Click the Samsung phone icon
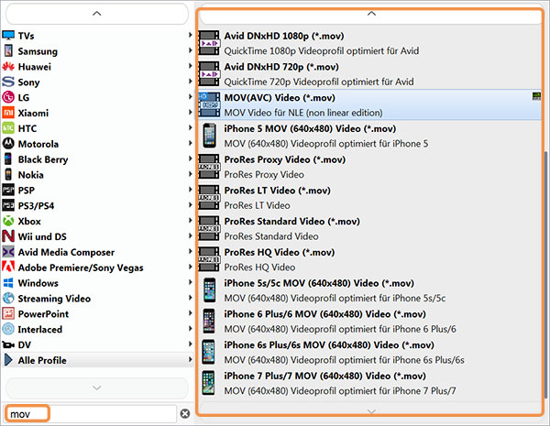This screenshot has height=426, width=550. tap(8, 50)
